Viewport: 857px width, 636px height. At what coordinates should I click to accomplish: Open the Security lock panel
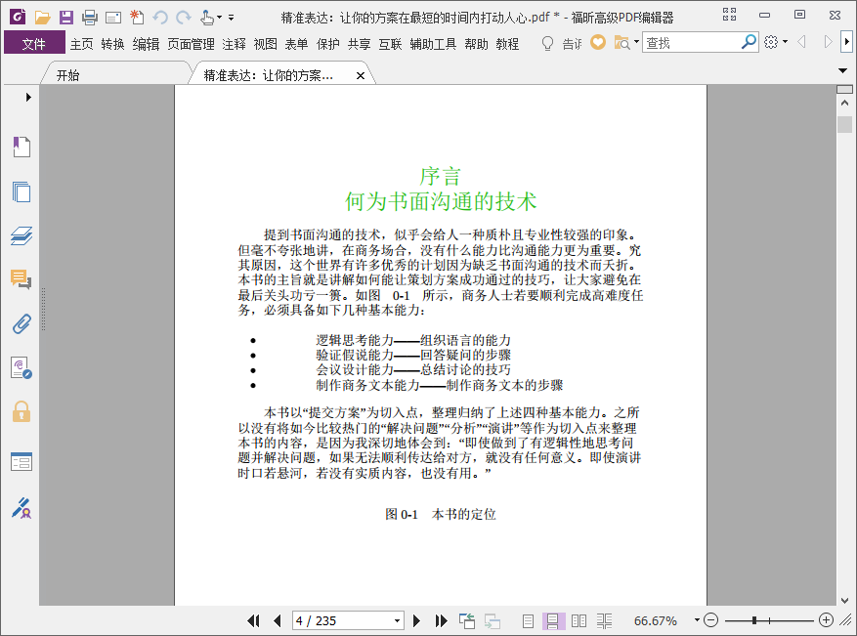(x=21, y=411)
